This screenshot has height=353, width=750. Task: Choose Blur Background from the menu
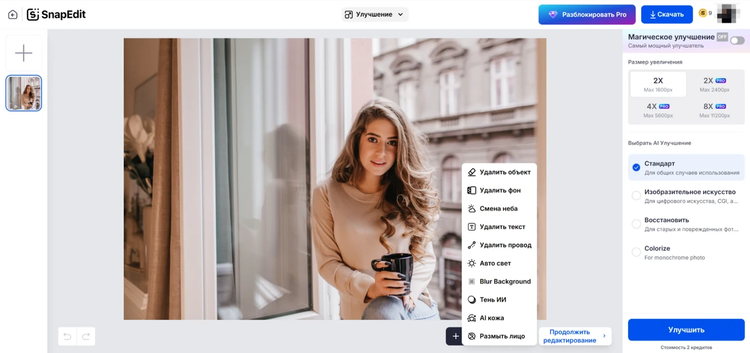pos(504,282)
